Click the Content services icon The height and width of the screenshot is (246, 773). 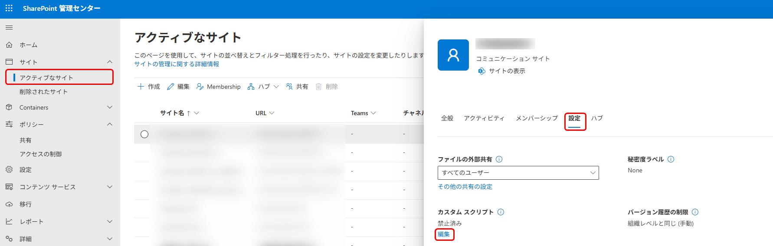click(x=9, y=187)
